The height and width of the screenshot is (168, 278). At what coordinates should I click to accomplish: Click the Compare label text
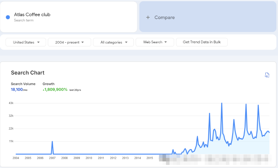(164, 18)
